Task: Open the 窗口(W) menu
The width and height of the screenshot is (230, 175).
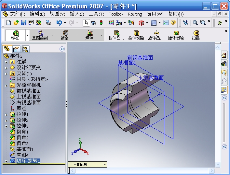Action: (x=155, y=14)
